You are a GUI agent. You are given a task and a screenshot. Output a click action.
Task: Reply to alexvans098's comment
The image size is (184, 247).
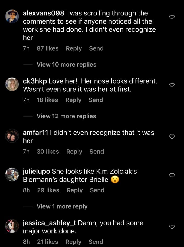74,48
